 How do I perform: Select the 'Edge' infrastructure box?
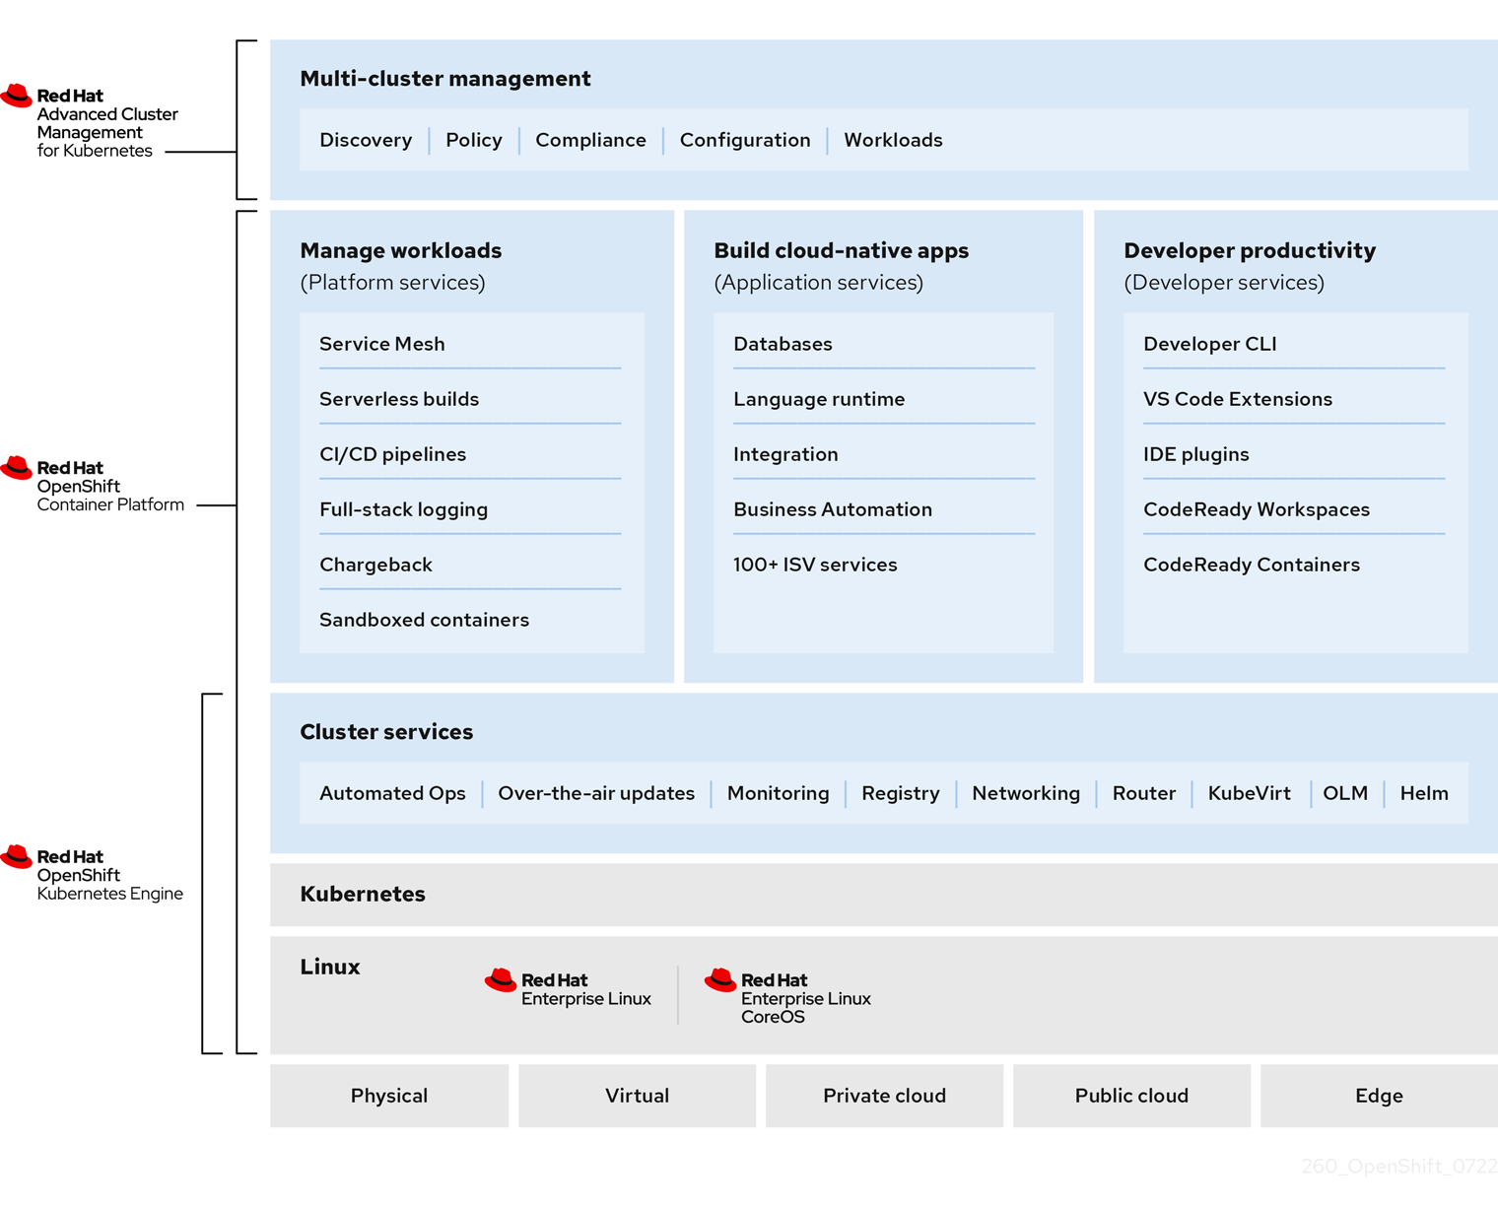(x=1379, y=1096)
